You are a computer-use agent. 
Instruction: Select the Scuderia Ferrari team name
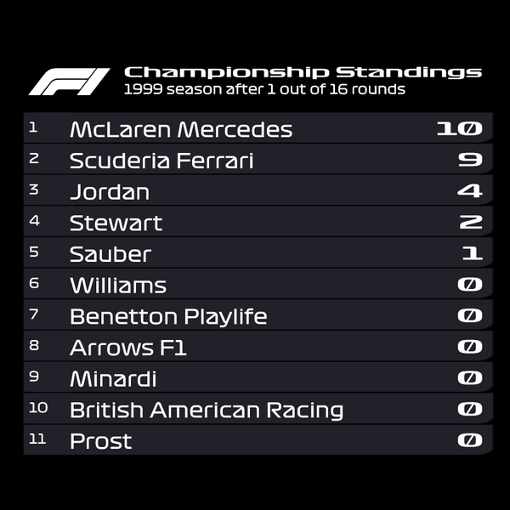pyautogui.click(x=161, y=161)
